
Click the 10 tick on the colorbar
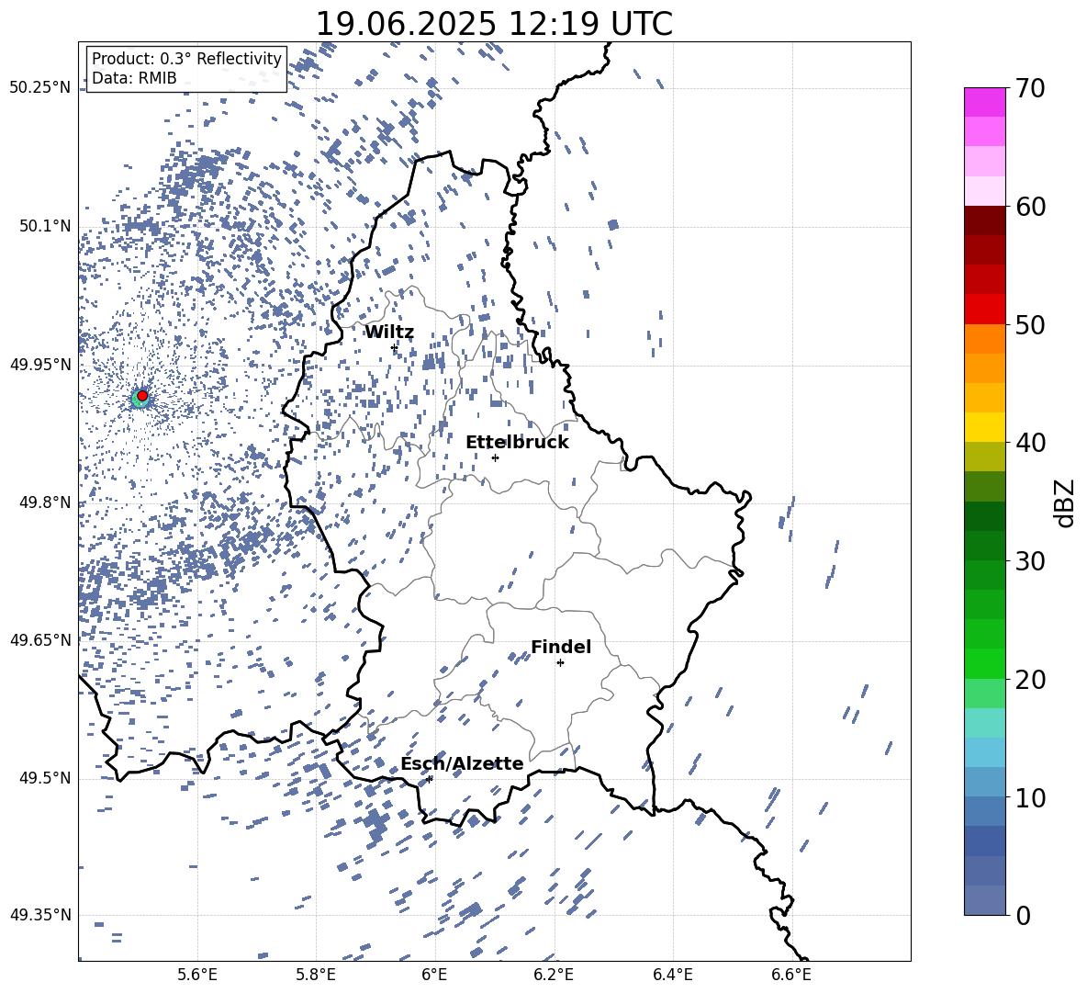pyautogui.click(x=1029, y=797)
